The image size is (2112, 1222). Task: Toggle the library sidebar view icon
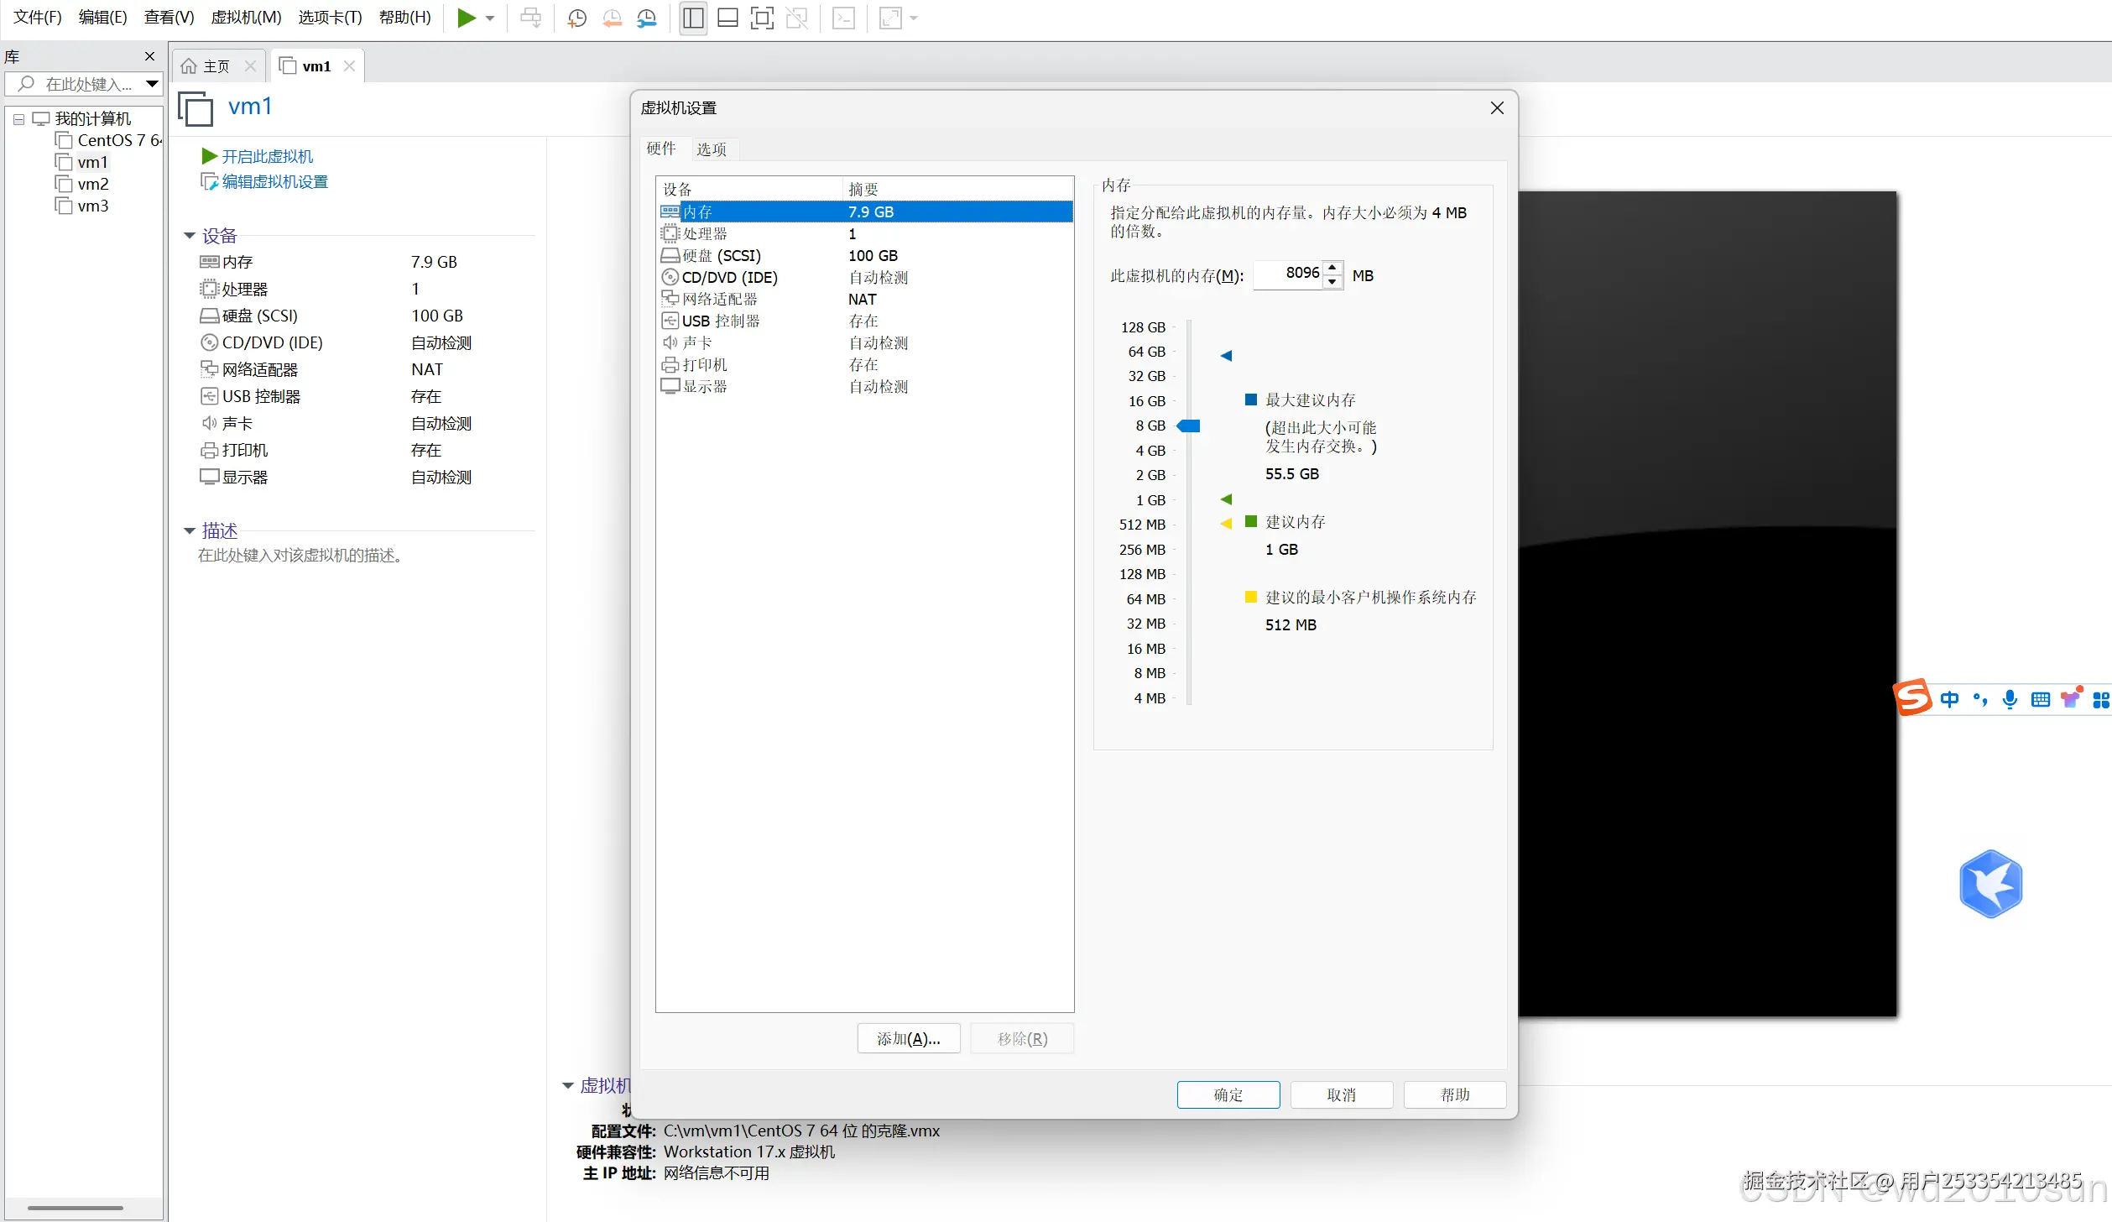coord(693,18)
